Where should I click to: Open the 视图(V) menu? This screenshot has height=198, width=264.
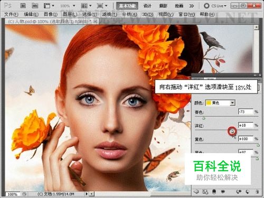click(166, 14)
